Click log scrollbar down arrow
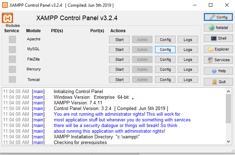This screenshot has width=235, height=155. pyautogui.click(x=228, y=141)
